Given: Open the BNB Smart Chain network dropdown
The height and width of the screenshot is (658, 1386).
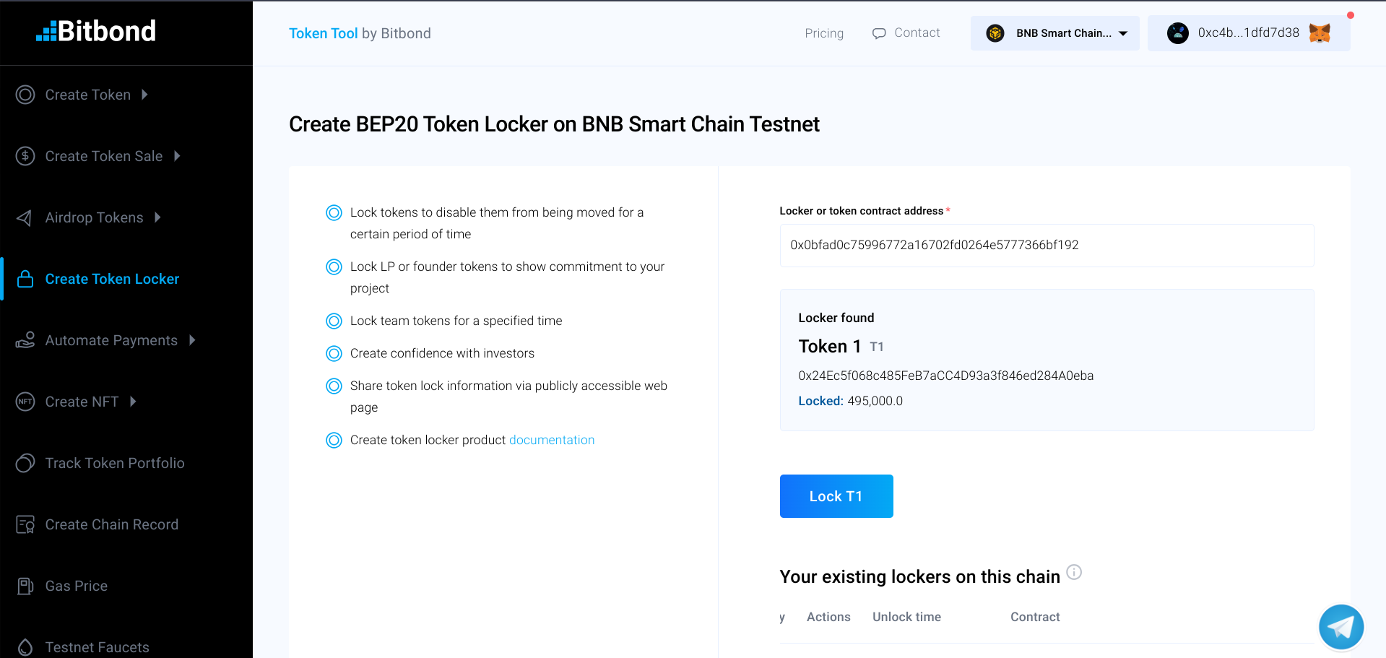Looking at the screenshot, I should (x=1054, y=33).
